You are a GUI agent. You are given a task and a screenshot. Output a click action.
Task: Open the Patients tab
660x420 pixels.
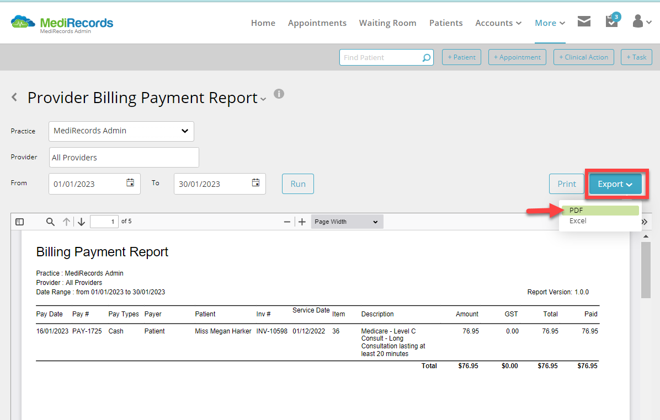click(x=446, y=23)
